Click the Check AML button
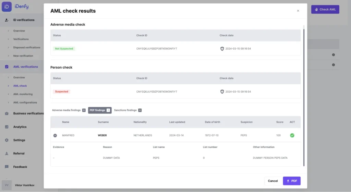The width and height of the screenshot is (351, 192). click(325, 9)
